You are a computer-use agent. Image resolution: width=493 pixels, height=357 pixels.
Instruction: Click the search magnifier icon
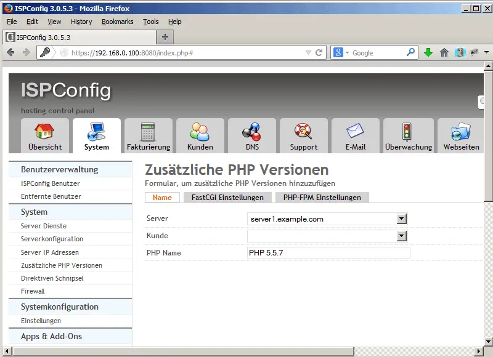click(410, 52)
